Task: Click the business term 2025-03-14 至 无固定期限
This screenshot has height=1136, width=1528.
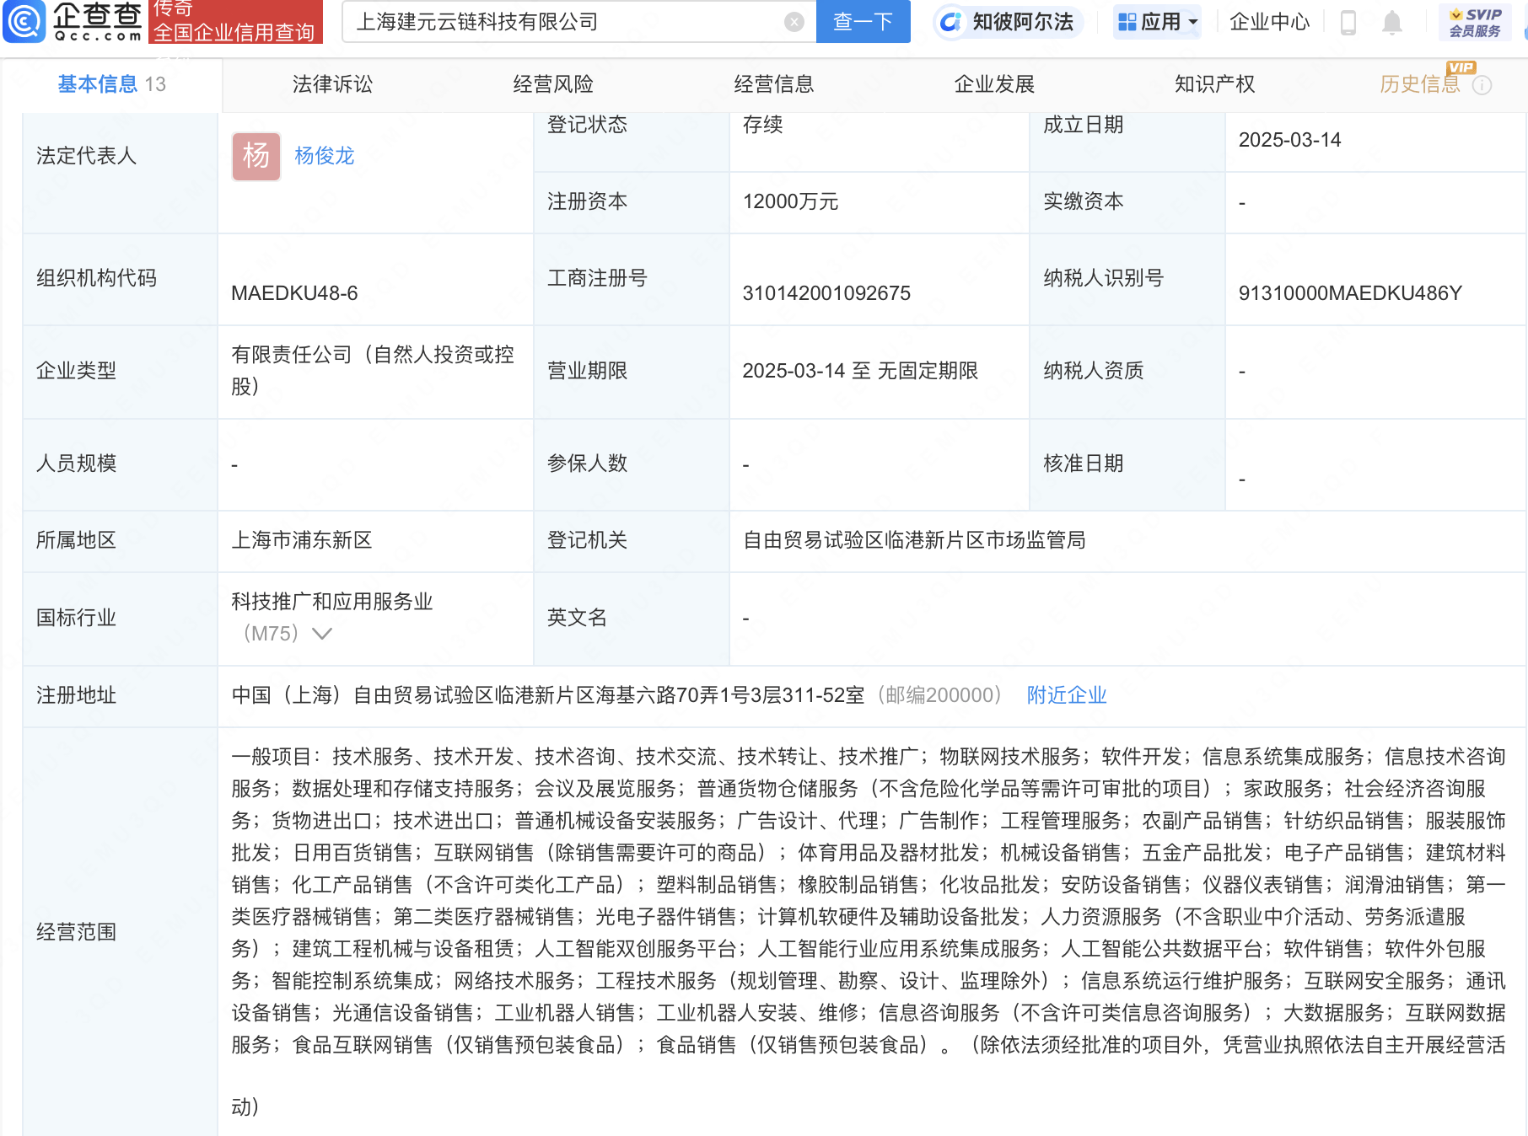Action: (860, 371)
